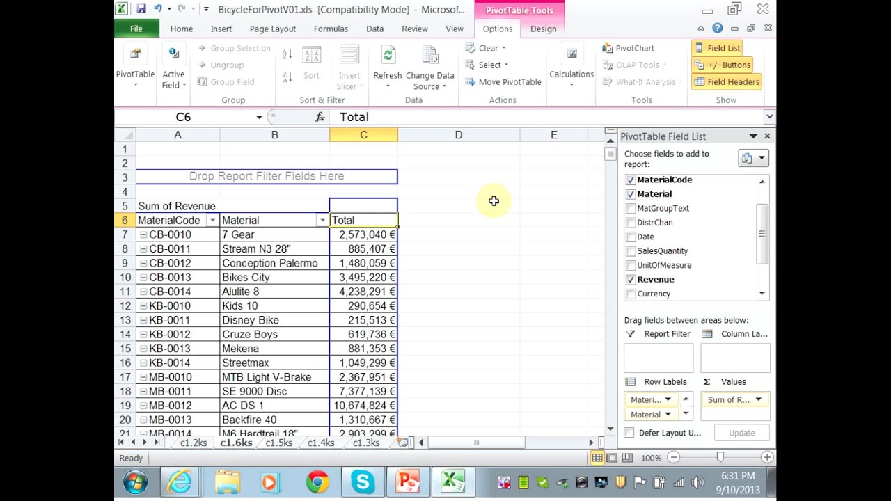Open the MaterialCode filter dropdown in A6

click(x=212, y=221)
